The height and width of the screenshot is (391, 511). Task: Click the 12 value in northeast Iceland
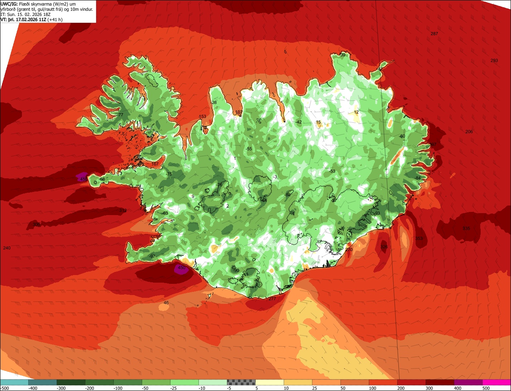(356, 112)
